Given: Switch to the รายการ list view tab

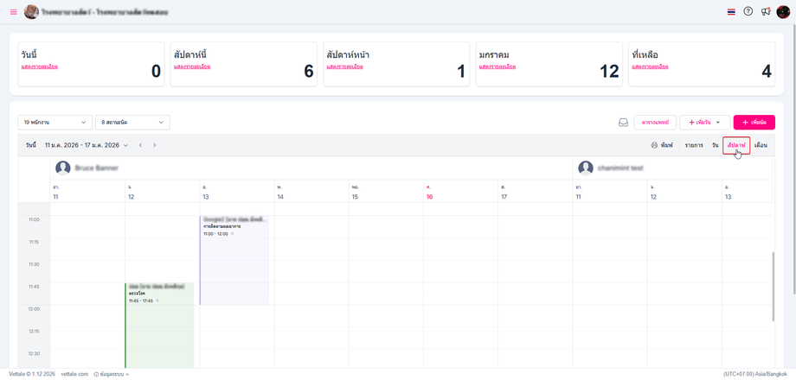Looking at the screenshot, I should [694, 145].
